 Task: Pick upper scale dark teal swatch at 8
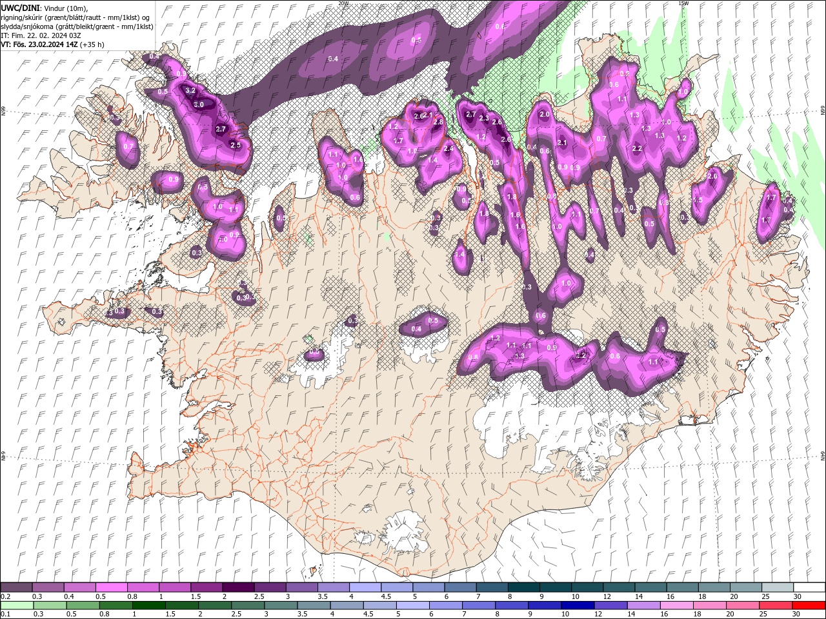coord(523,587)
